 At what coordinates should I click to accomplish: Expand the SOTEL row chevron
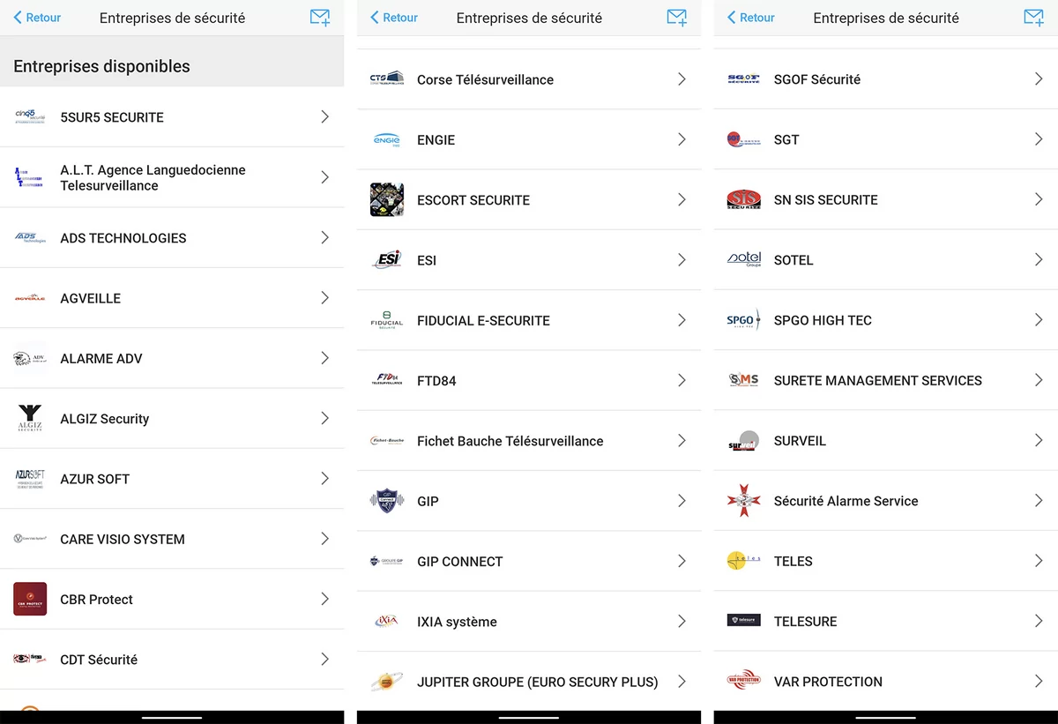[1039, 259]
